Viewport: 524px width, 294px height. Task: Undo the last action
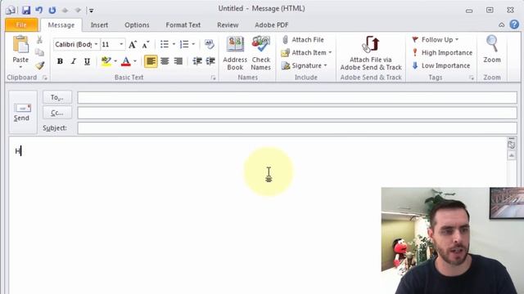point(39,10)
